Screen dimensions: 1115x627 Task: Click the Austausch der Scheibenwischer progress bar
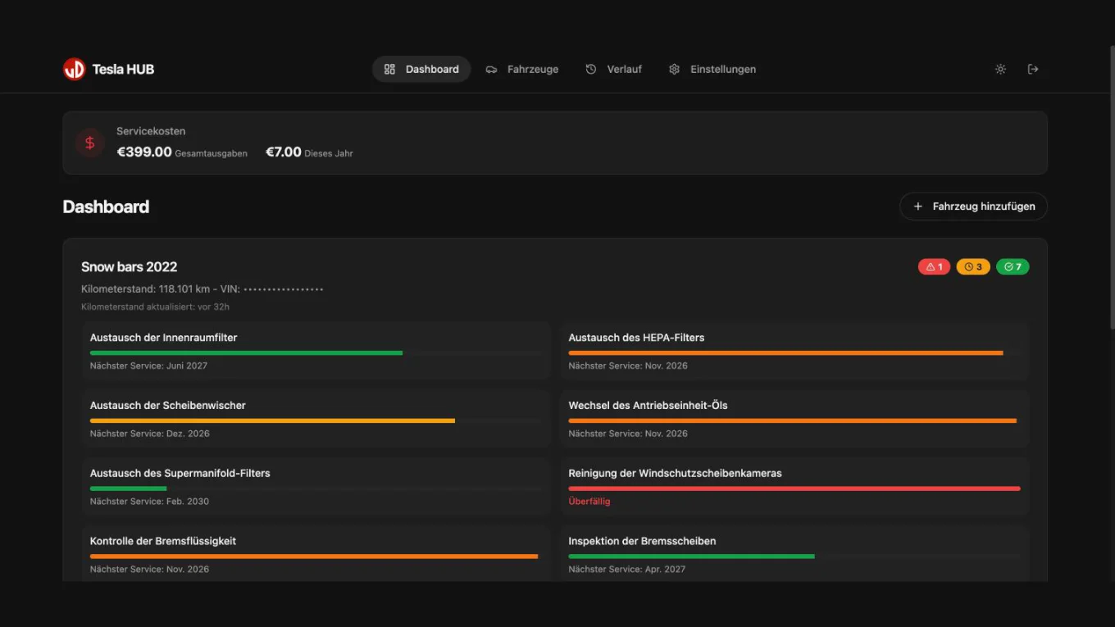pyautogui.click(x=316, y=420)
